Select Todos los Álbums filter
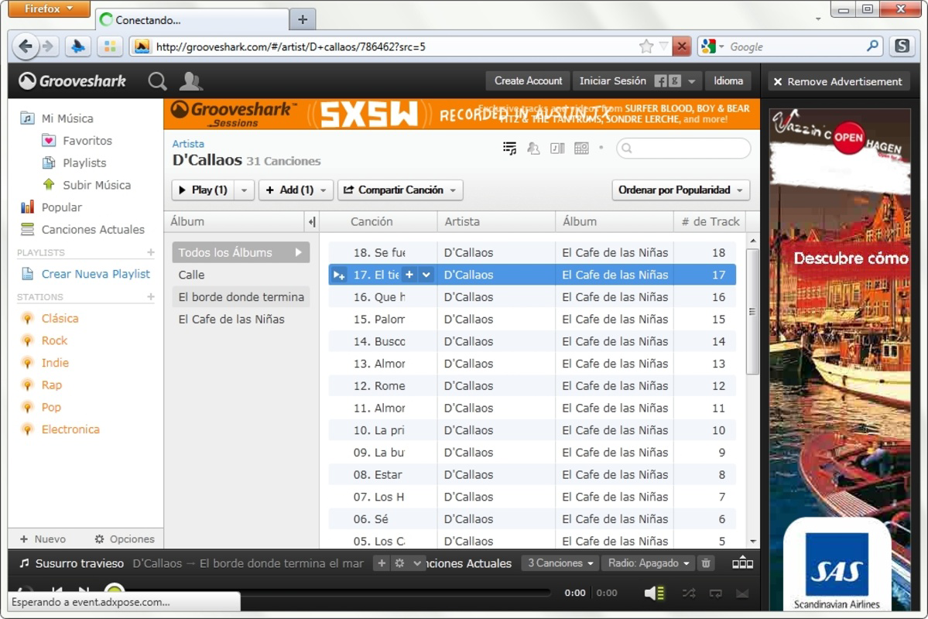This screenshot has width=928, height=619. pyautogui.click(x=241, y=252)
